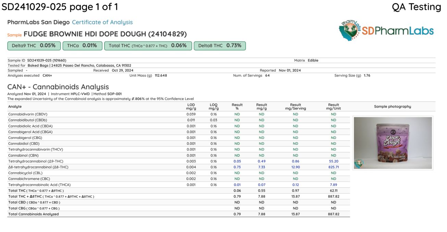Click the 'Result %' column header

[x=237, y=106]
